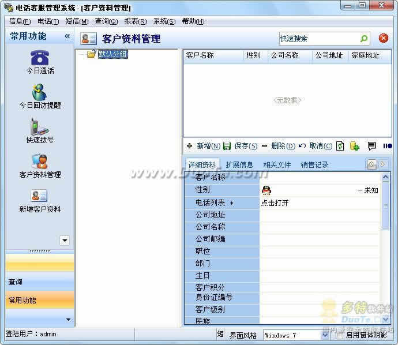Collapse the 常用功能 sidebar panel
The height and width of the screenshot is (345, 398).
(x=67, y=36)
